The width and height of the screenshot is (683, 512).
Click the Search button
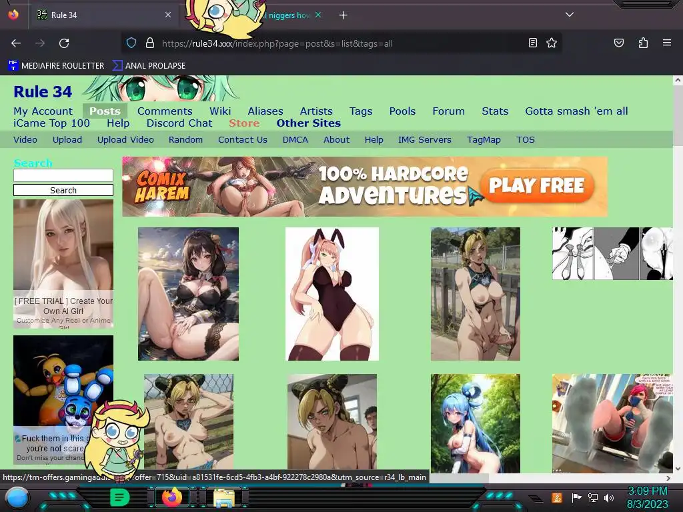pos(63,190)
